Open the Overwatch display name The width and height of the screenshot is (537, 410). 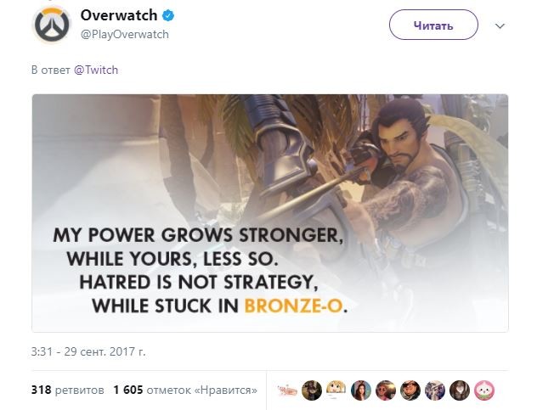(x=119, y=15)
